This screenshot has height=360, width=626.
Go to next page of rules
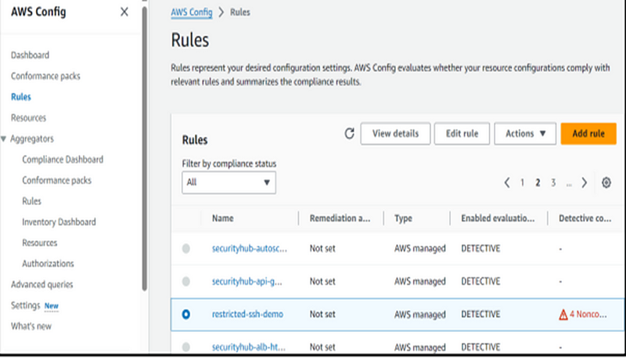pos(584,183)
